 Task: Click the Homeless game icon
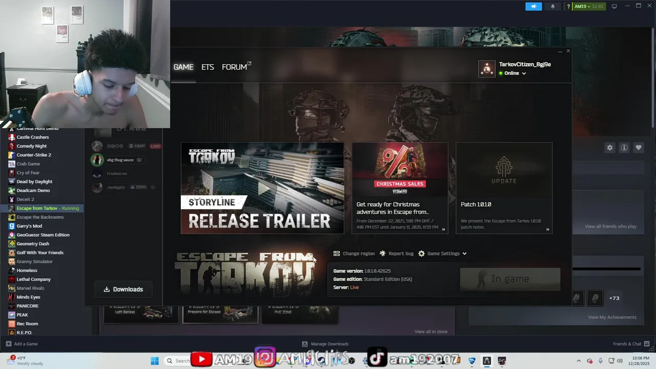tap(12, 271)
